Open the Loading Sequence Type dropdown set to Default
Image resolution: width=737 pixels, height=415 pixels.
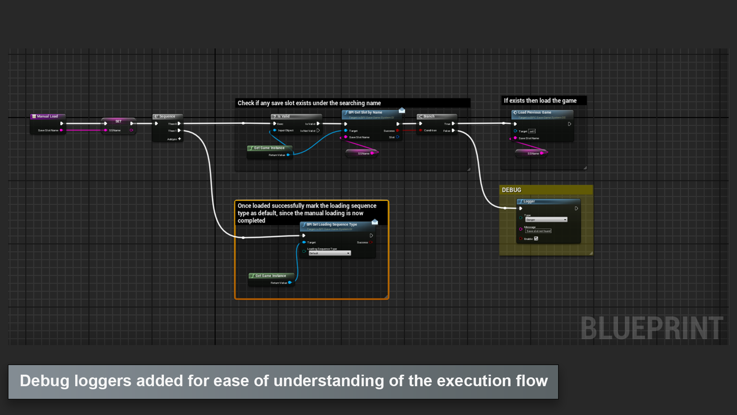[x=329, y=253]
